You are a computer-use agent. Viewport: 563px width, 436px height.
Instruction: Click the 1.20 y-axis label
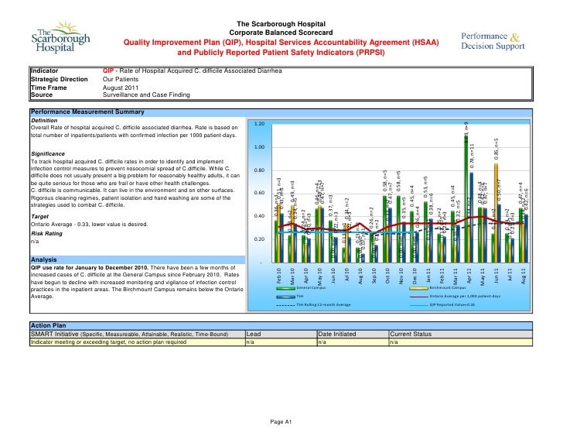[259, 124]
